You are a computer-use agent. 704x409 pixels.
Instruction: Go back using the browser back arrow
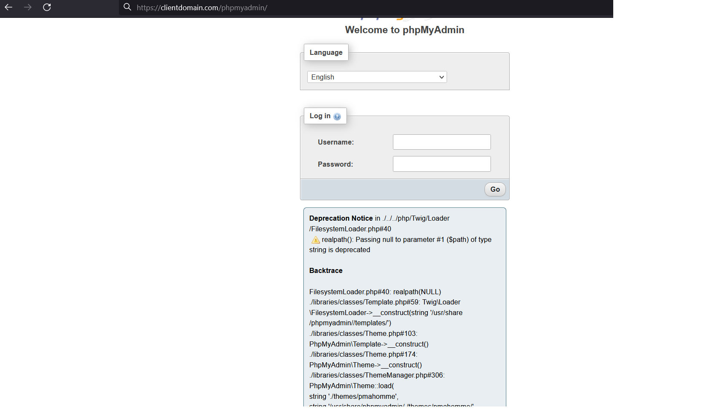9,7
